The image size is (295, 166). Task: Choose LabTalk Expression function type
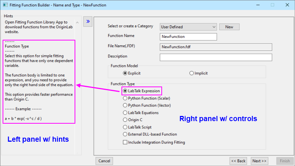125,91
